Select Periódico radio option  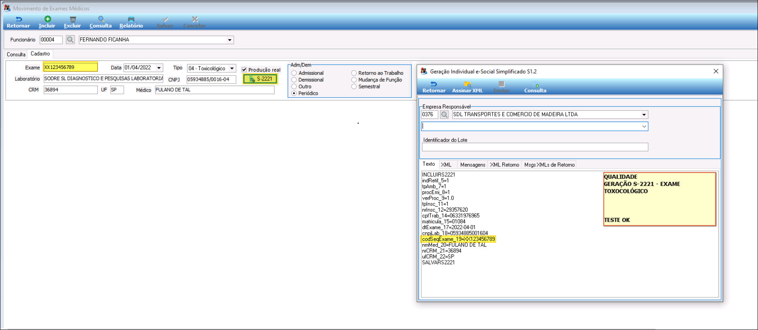[x=294, y=93]
